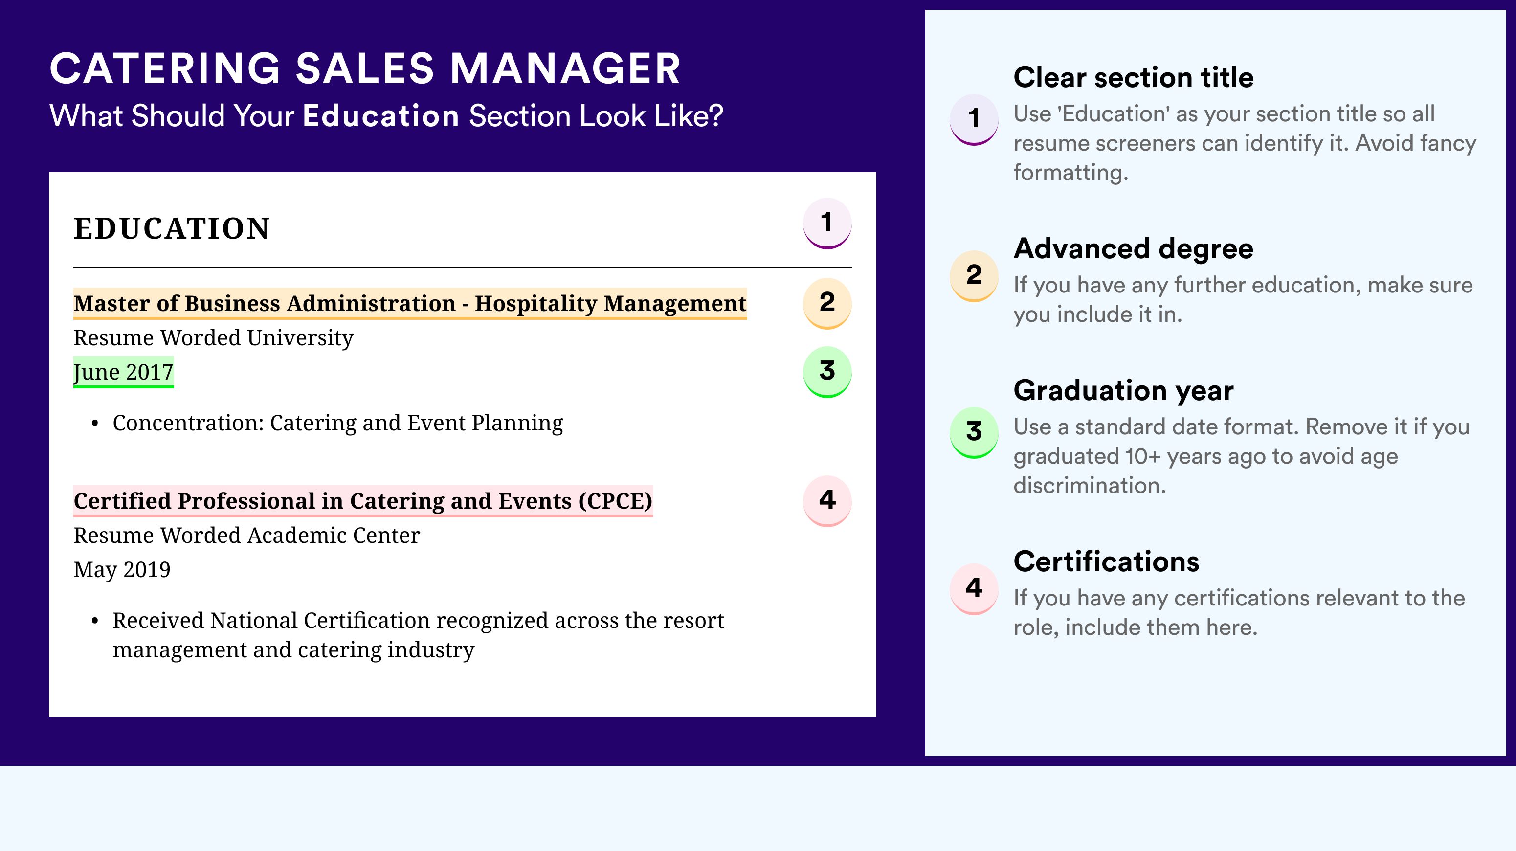Select the 3 badge next to Graduation year
This screenshot has height=851, width=1516.
pyautogui.click(x=973, y=432)
